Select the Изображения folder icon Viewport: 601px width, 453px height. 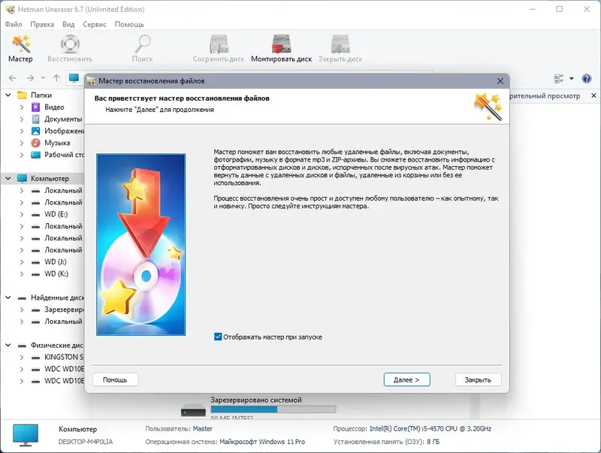click(35, 131)
